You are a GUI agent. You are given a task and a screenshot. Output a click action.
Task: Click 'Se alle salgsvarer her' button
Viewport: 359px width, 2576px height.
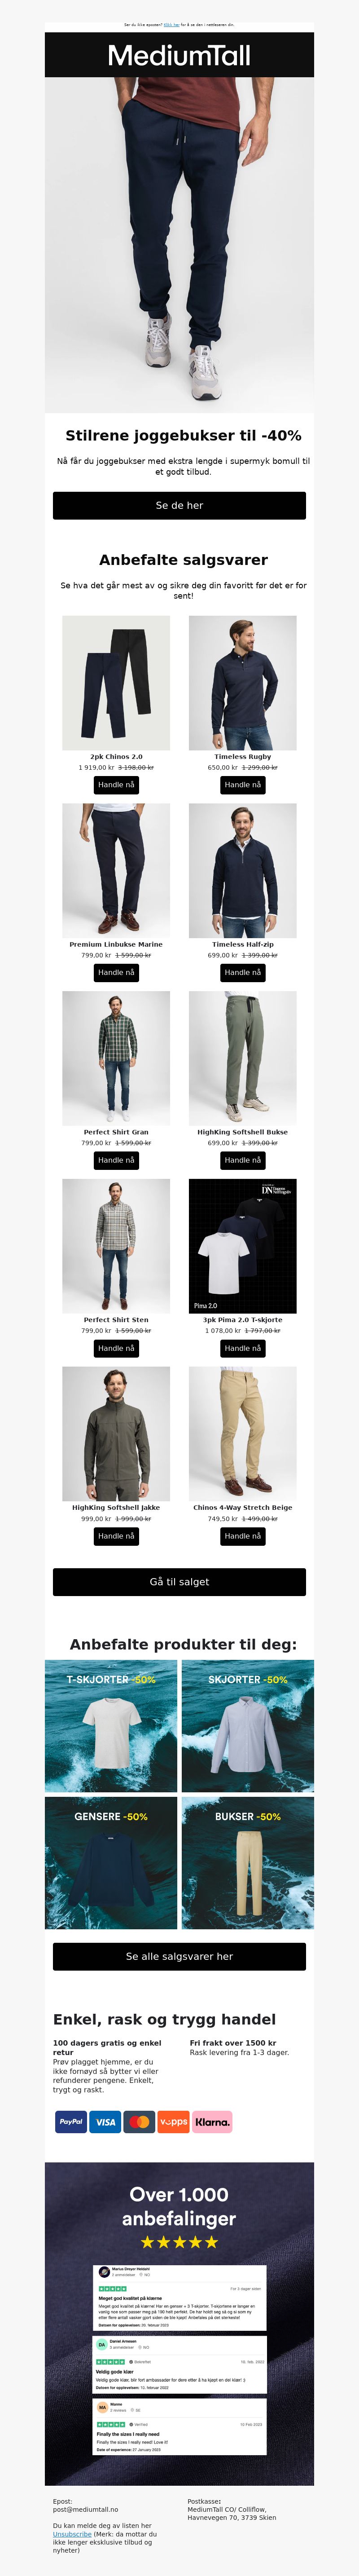pyautogui.click(x=179, y=1956)
